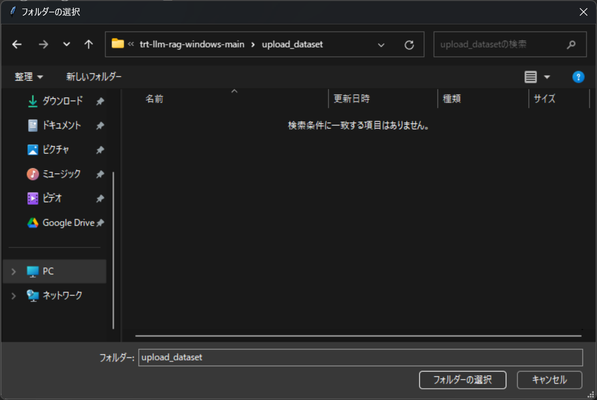Expand the ネットワーク tree node

coord(13,296)
